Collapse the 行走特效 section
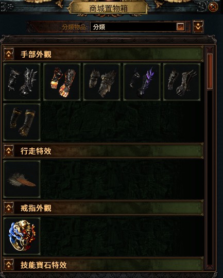The width and height of the screenshot is (223, 278). click(9, 151)
